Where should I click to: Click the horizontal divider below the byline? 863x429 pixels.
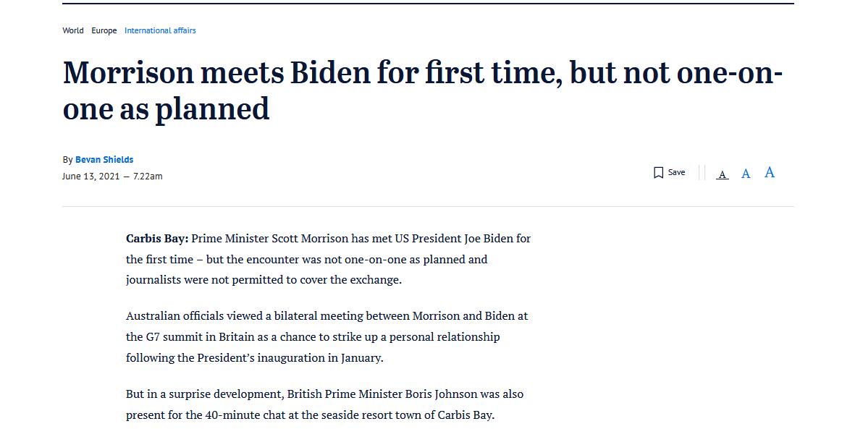point(428,207)
